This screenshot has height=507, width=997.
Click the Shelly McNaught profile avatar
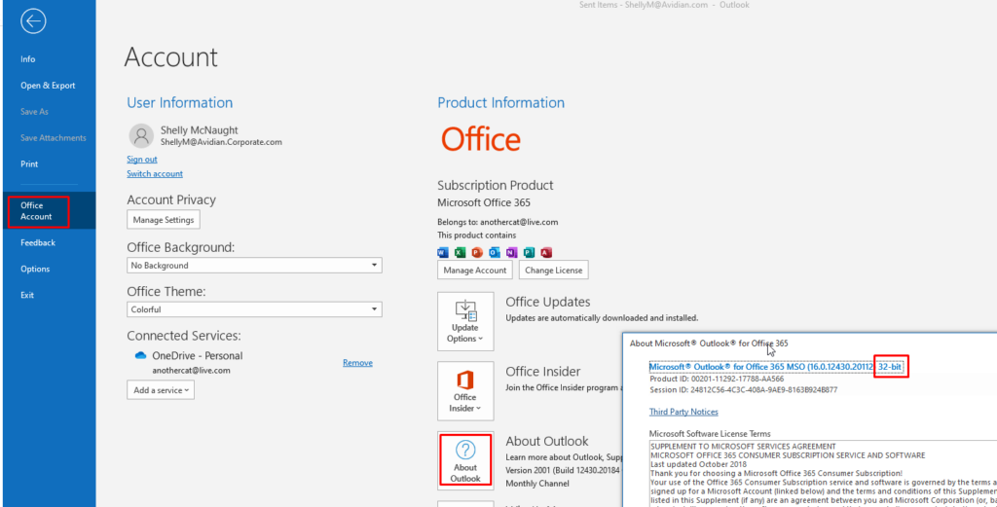(x=141, y=136)
